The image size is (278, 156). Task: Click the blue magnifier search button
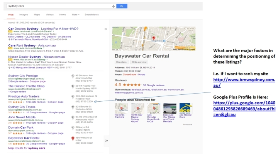[122, 6]
